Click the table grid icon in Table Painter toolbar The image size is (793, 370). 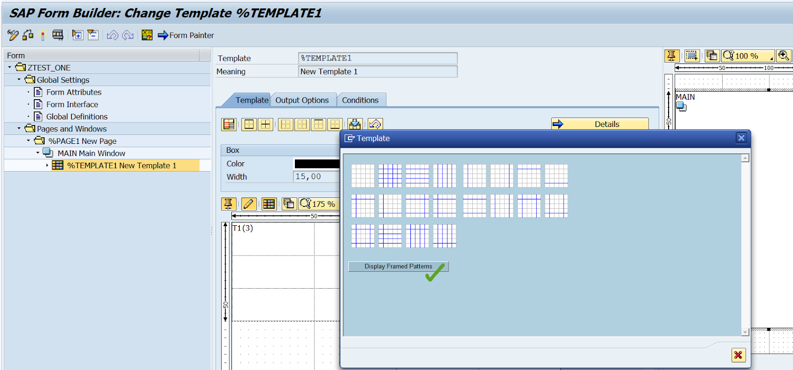[269, 204]
